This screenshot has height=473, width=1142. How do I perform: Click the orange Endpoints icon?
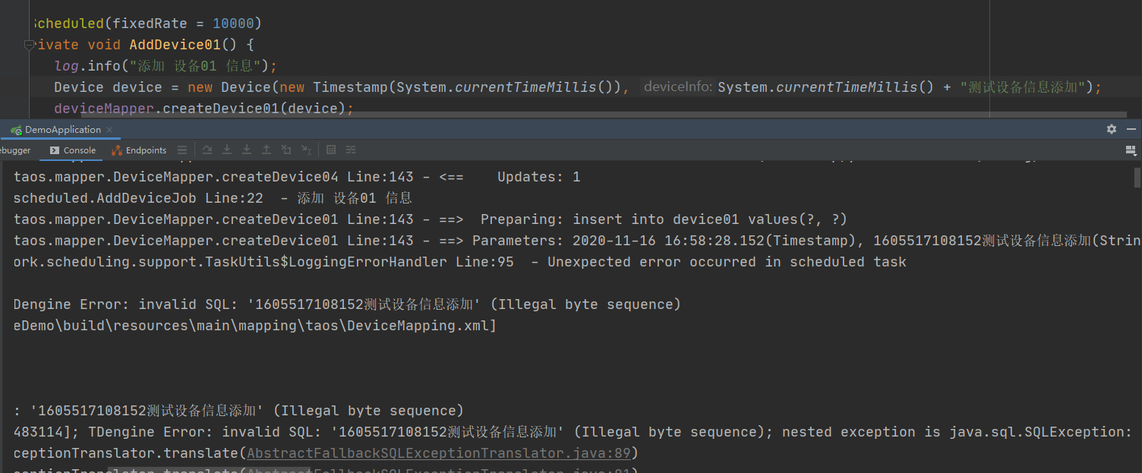tap(116, 150)
